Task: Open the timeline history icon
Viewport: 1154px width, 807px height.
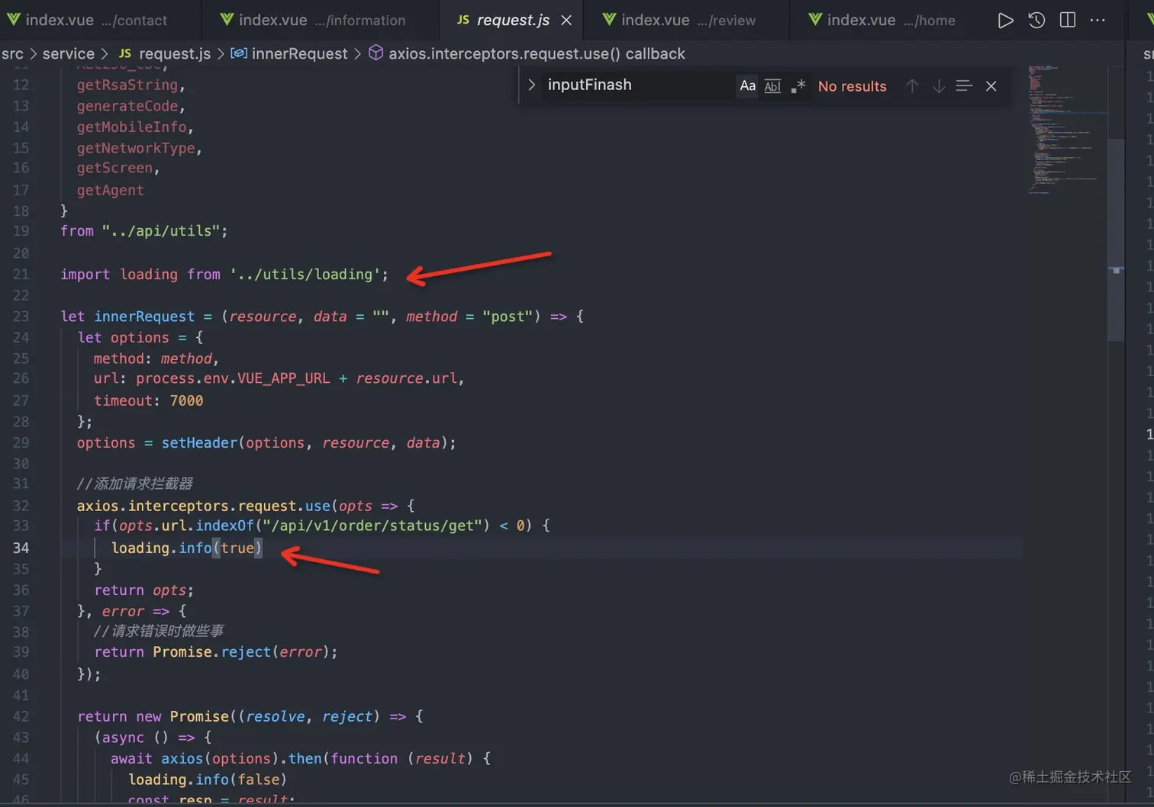Action: [x=1036, y=21]
